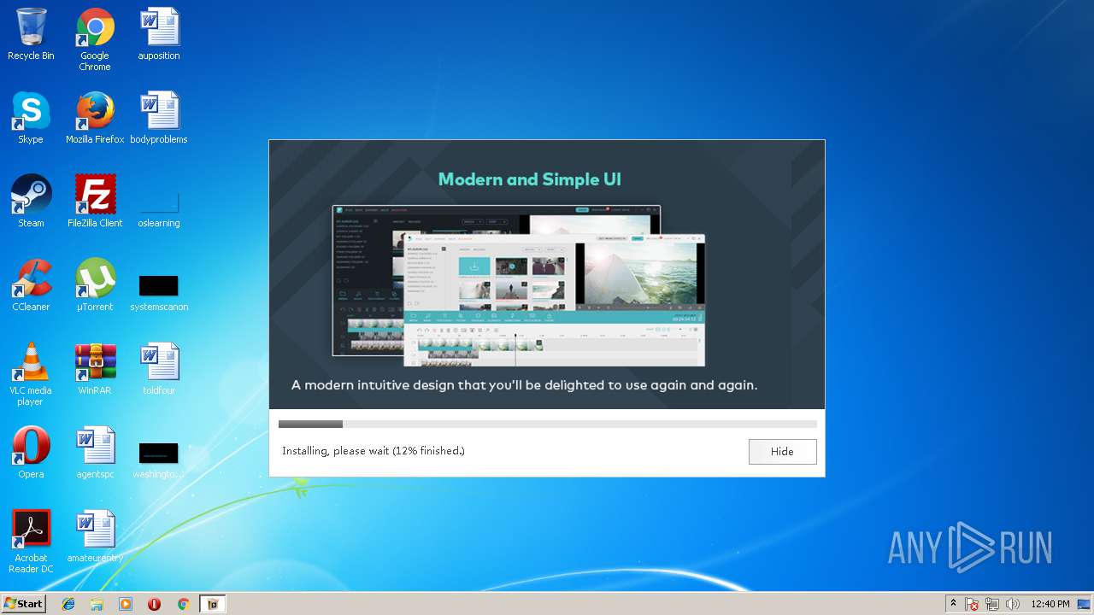This screenshot has width=1094, height=615.
Task: Click the 'A modern intuitive design' caption text
Action: [524, 385]
